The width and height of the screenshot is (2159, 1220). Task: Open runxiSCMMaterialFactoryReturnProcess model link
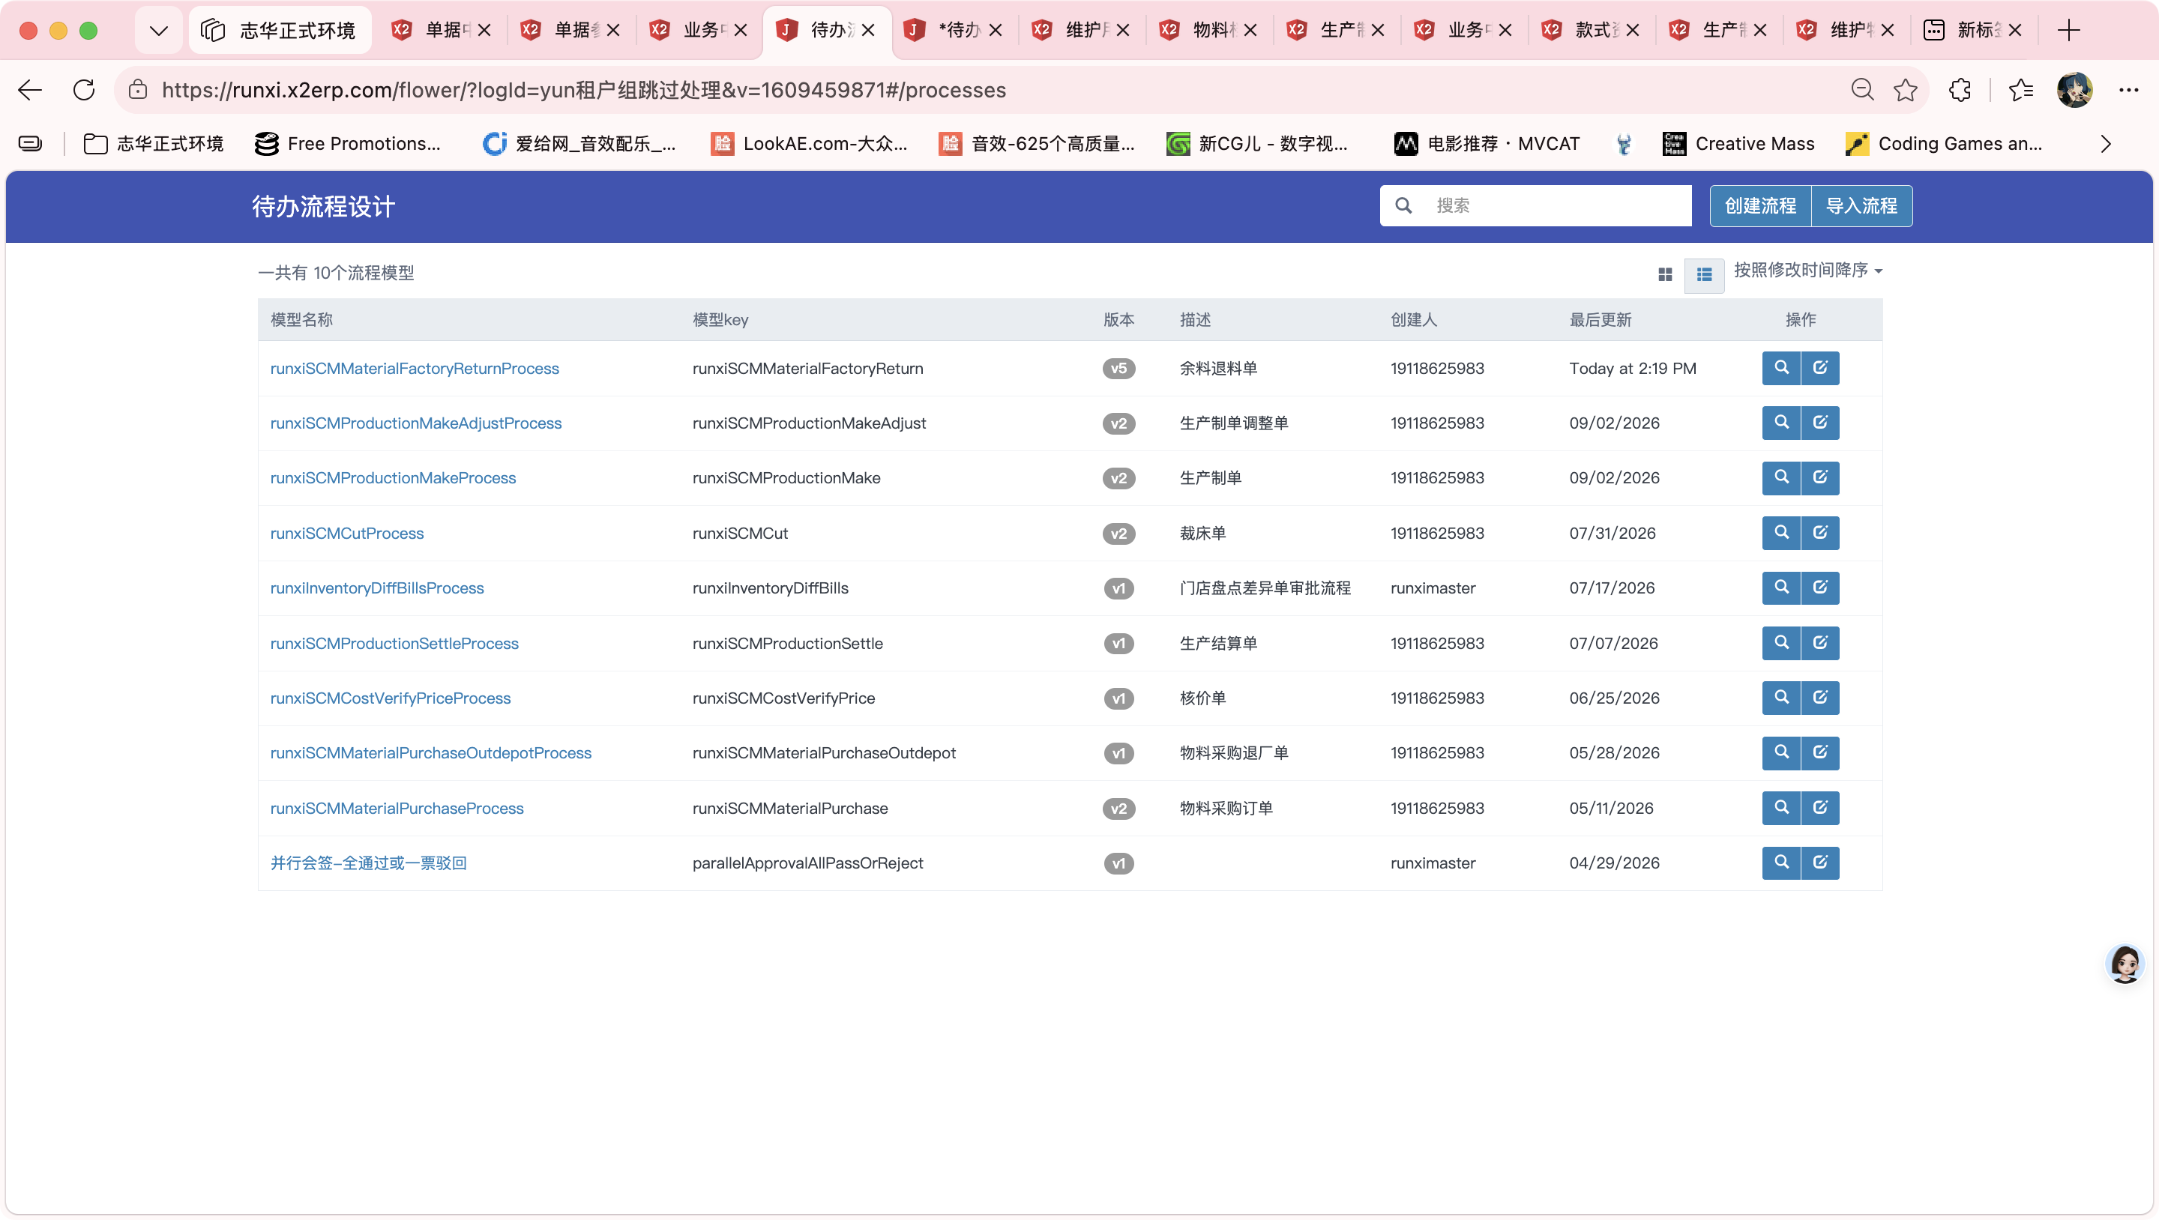pos(414,369)
